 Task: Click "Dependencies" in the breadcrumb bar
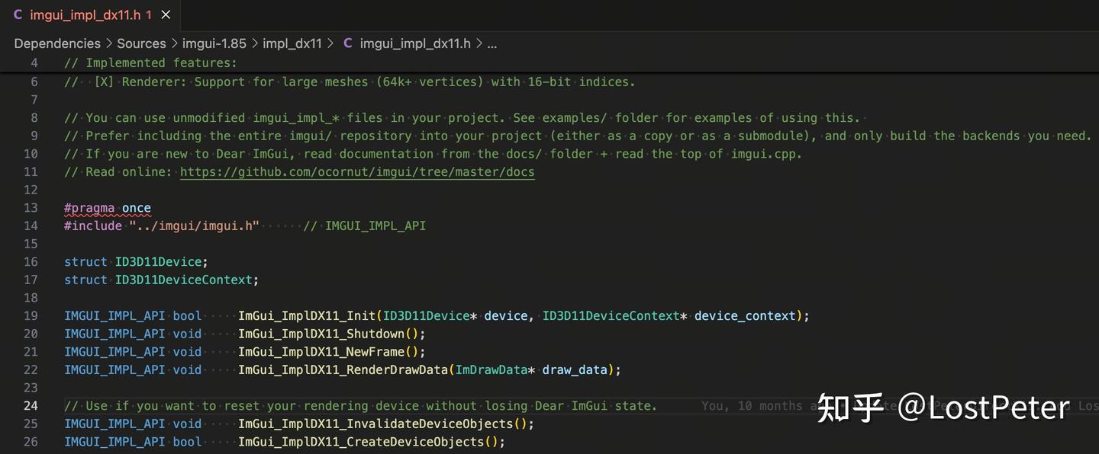tap(56, 43)
